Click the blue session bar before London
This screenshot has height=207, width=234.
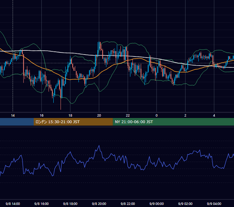coord(17,122)
